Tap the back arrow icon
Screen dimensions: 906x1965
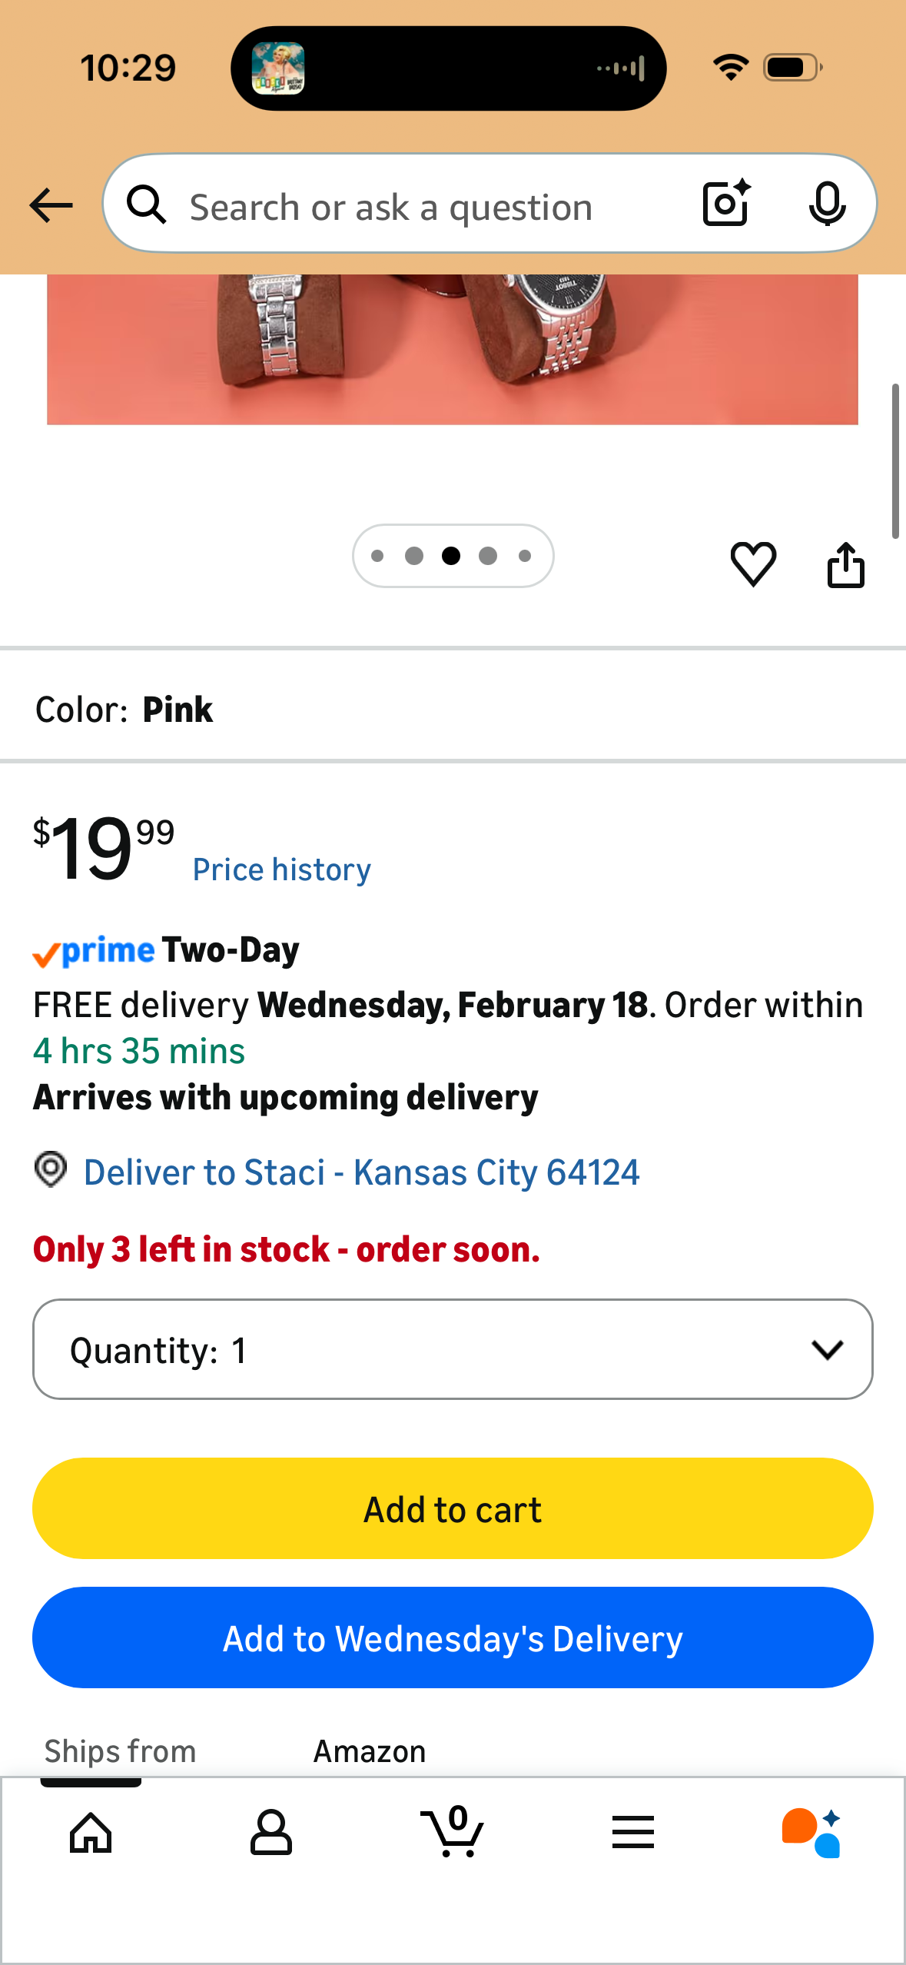51,206
